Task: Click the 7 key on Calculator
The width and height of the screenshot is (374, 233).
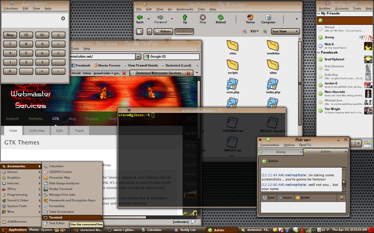Action: (10, 44)
